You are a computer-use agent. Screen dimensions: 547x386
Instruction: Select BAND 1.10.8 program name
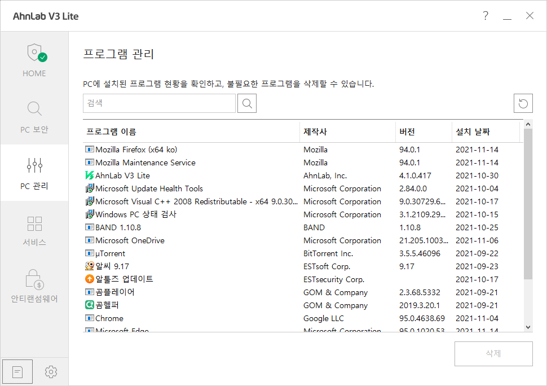(118, 227)
